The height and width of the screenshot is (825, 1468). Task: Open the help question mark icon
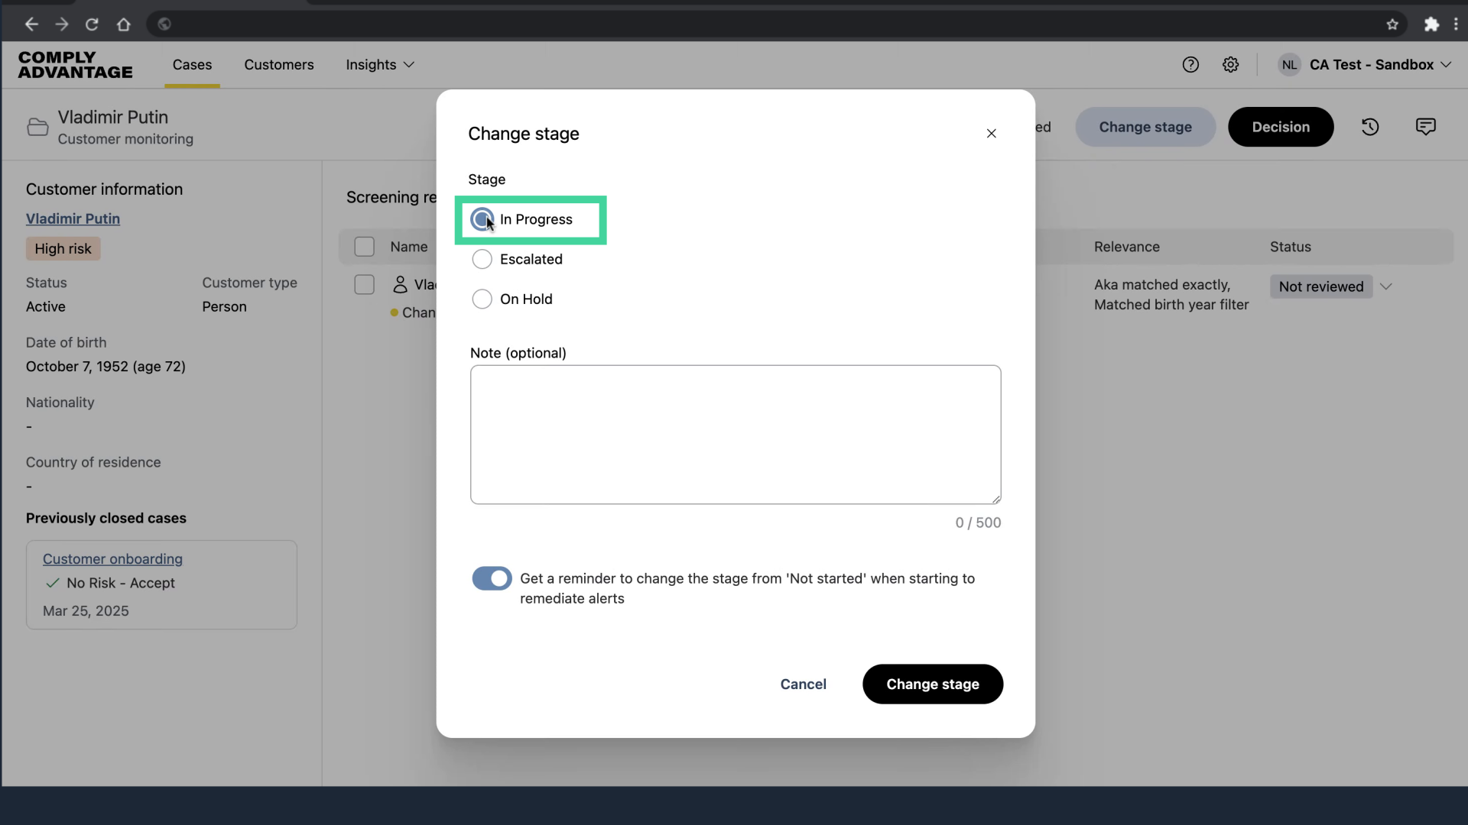pyautogui.click(x=1190, y=65)
